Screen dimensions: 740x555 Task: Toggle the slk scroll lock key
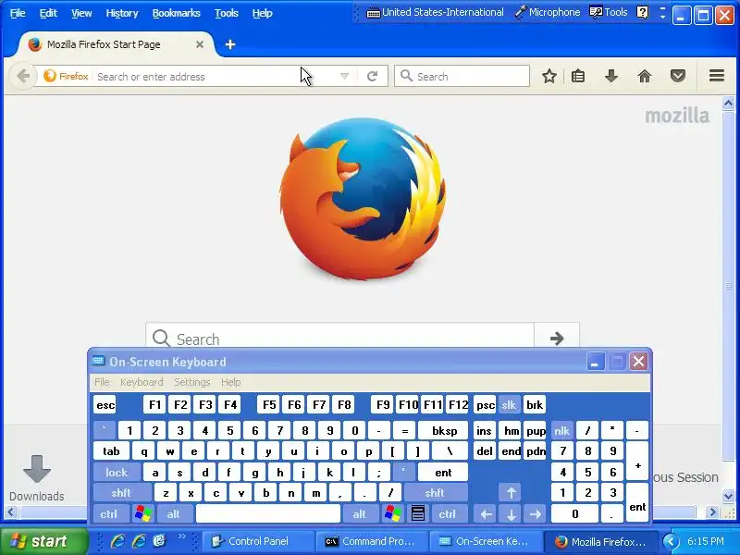click(x=509, y=405)
